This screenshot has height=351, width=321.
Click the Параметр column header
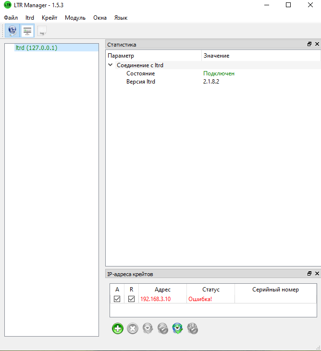click(x=154, y=56)
